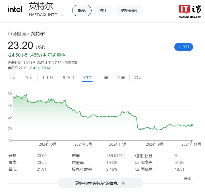Select the 1 天 time range

[x=13, y=78]
